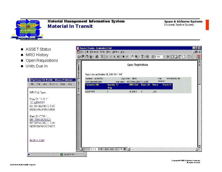This screenshot has width=222, height=172.
Task: Click the Rotate View icon
Action: tap(188, 56)
